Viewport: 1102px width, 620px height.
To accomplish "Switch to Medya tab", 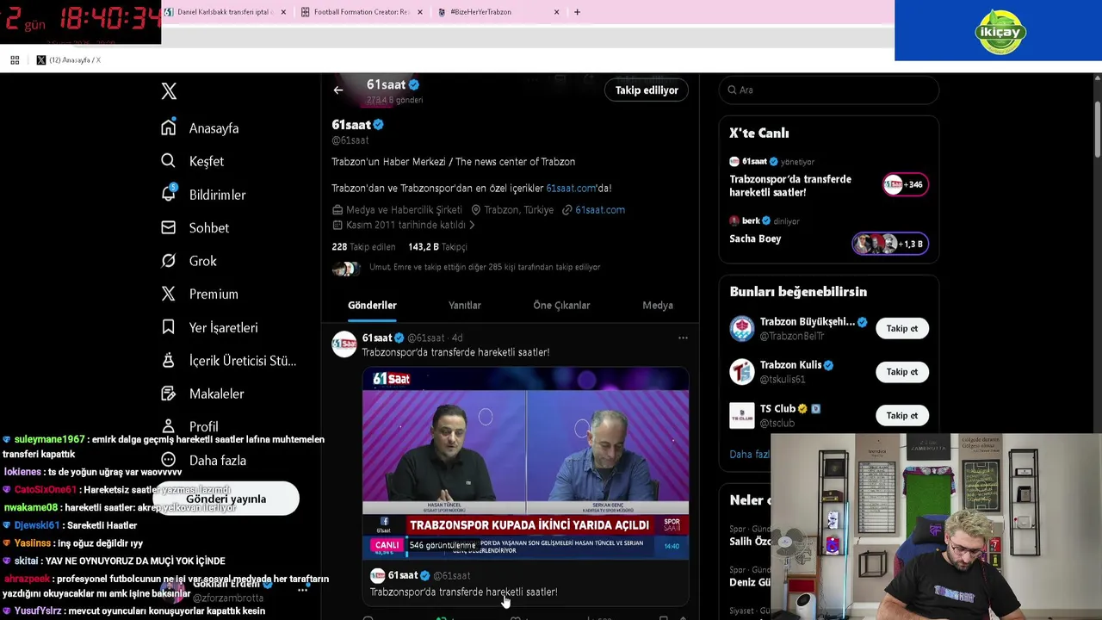I will pyautogui.click(x=658, y=305).
